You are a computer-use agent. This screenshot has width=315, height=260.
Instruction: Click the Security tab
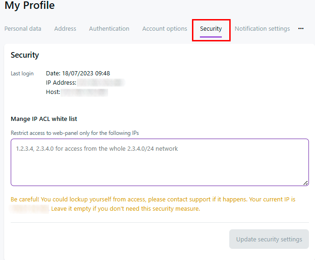coord(211,29)
